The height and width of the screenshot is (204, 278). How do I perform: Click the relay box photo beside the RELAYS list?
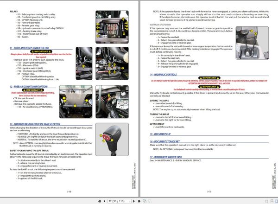(112, 27)
